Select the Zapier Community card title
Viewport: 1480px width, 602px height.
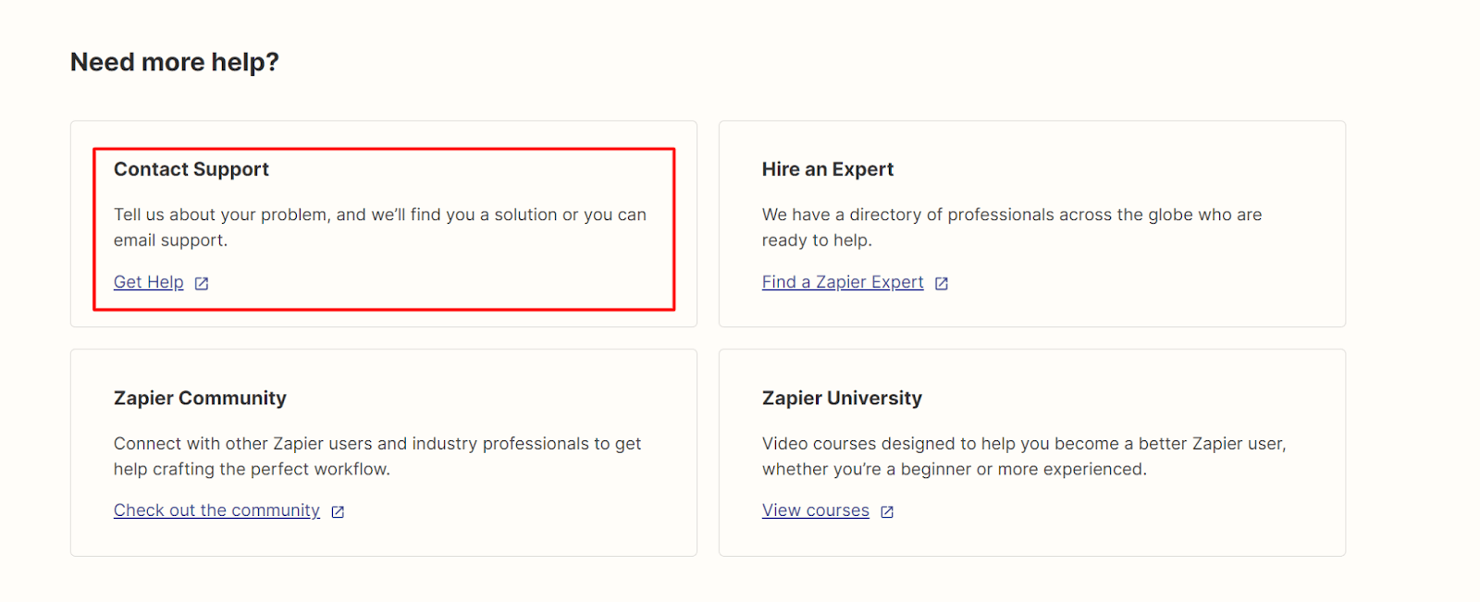tap(200, 398)
